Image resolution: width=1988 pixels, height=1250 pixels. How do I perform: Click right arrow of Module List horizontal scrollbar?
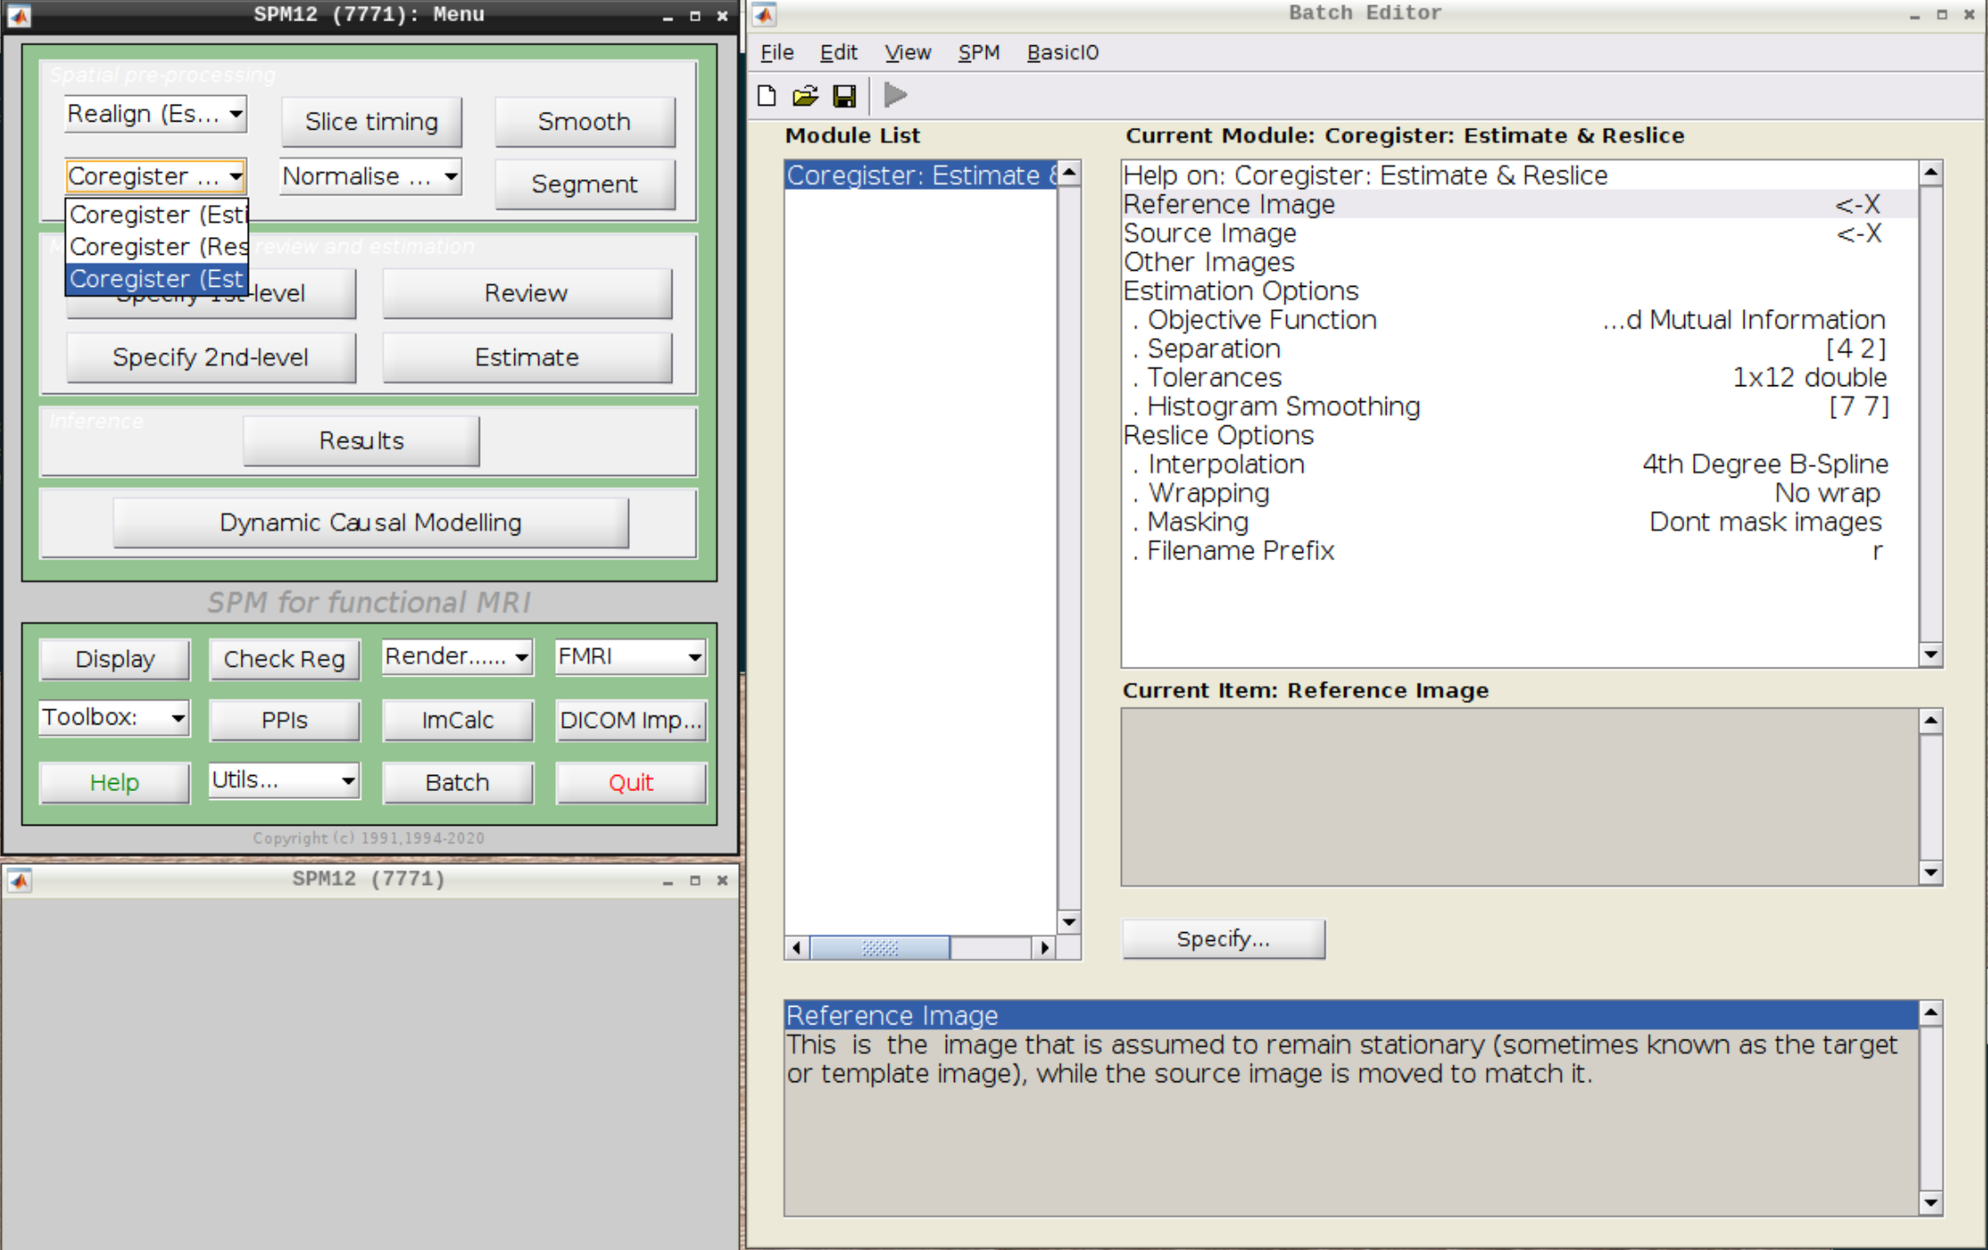1045,948
